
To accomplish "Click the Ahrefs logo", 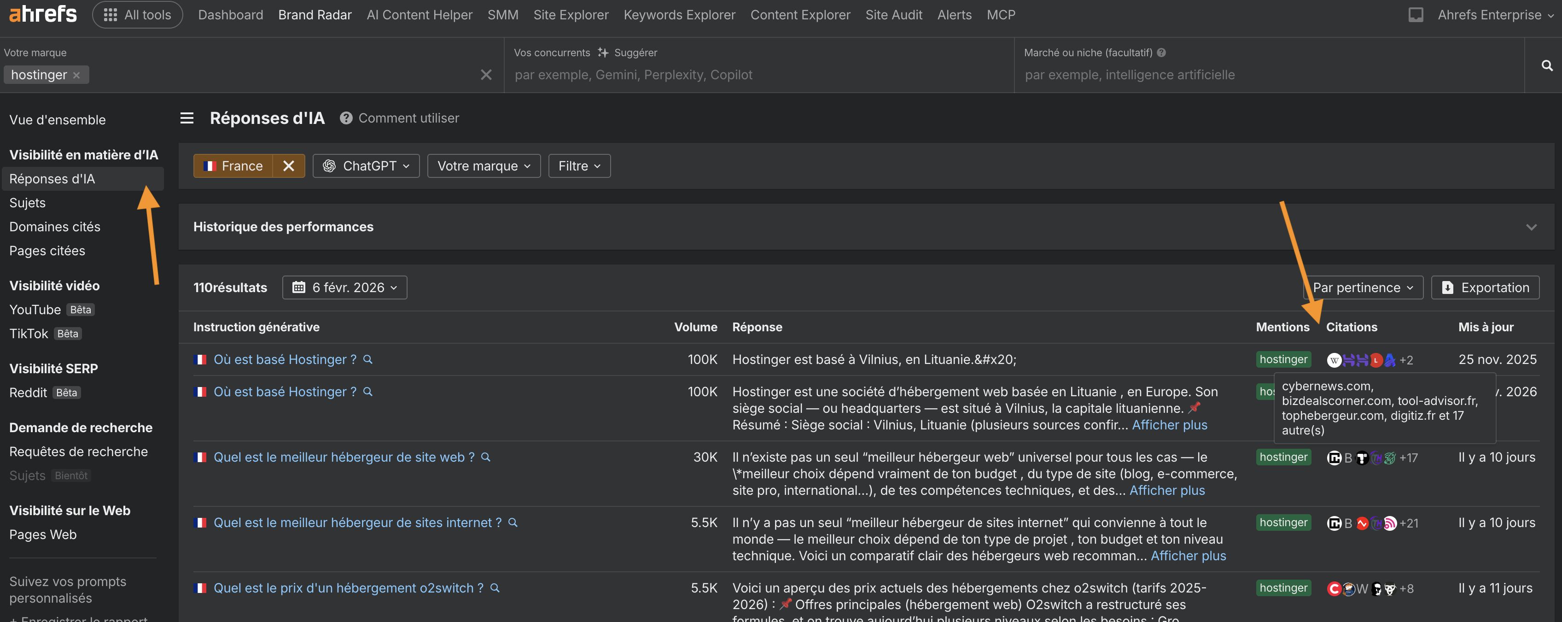I will (42, 15).
